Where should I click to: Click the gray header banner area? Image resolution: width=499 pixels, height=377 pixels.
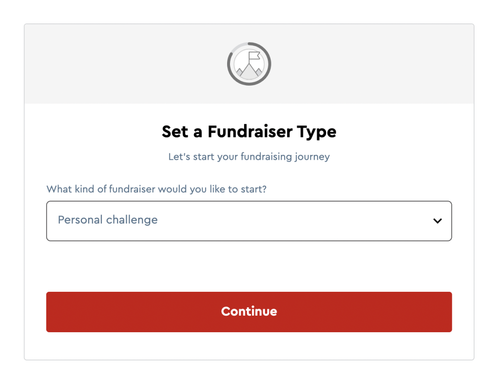coord(127,64)
